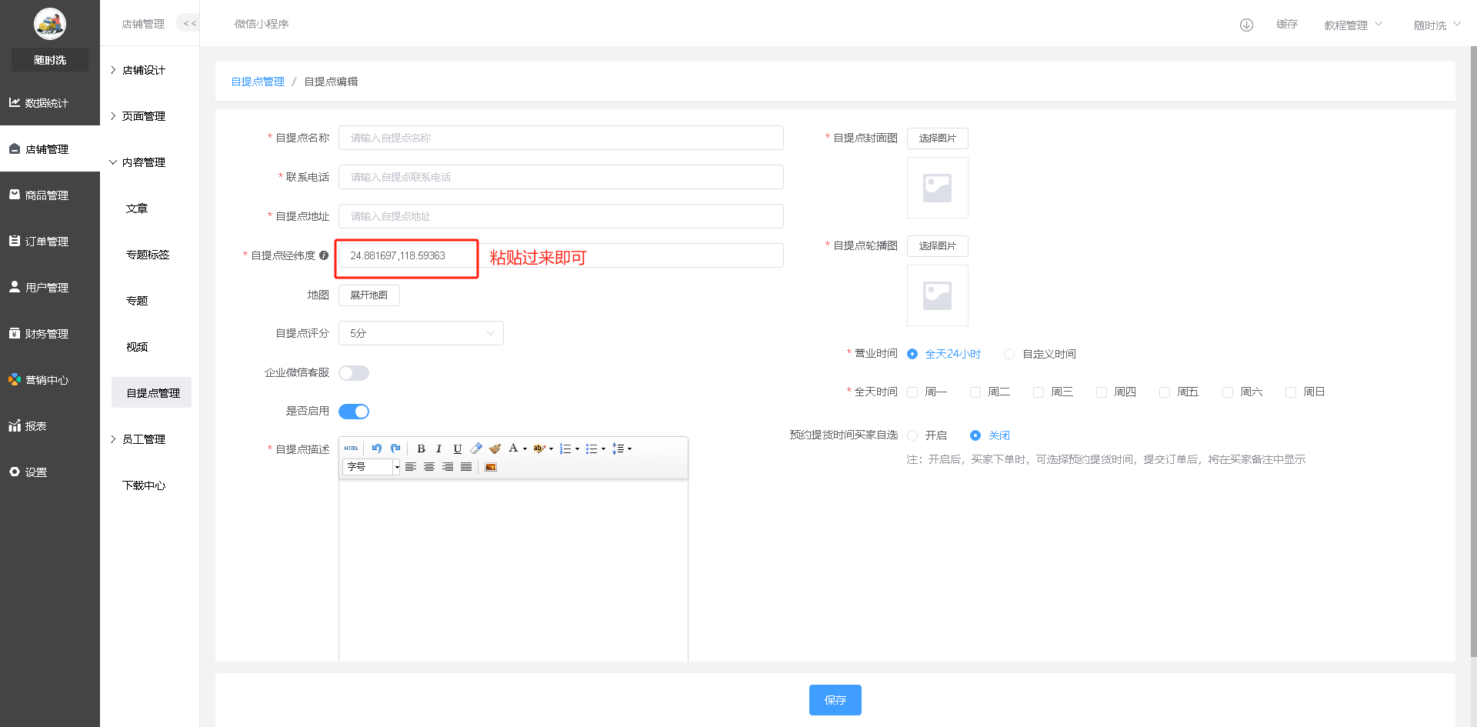
Task: Open the 专题标签 menu item
Action: (148, 255)
